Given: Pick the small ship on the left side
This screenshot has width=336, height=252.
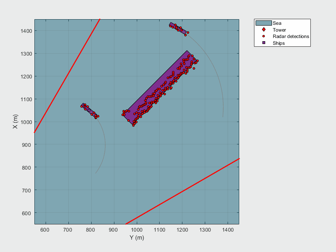Looking at the screenshot, I should click(x=89, y=111).
